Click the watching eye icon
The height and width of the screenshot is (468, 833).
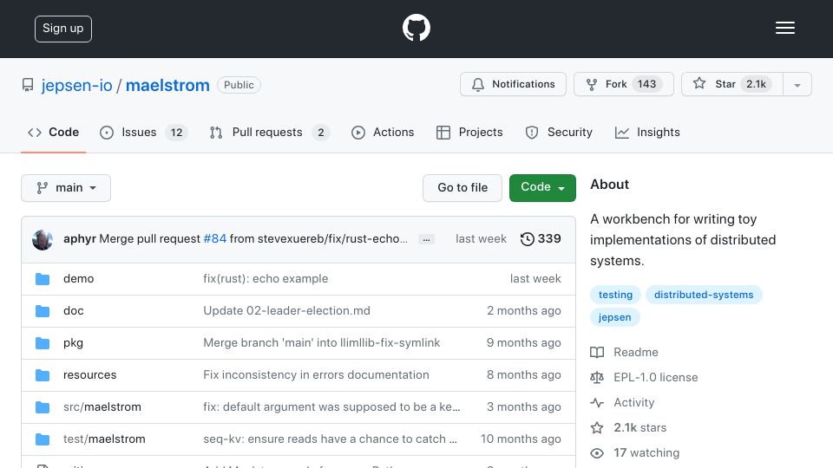[597, 453]
